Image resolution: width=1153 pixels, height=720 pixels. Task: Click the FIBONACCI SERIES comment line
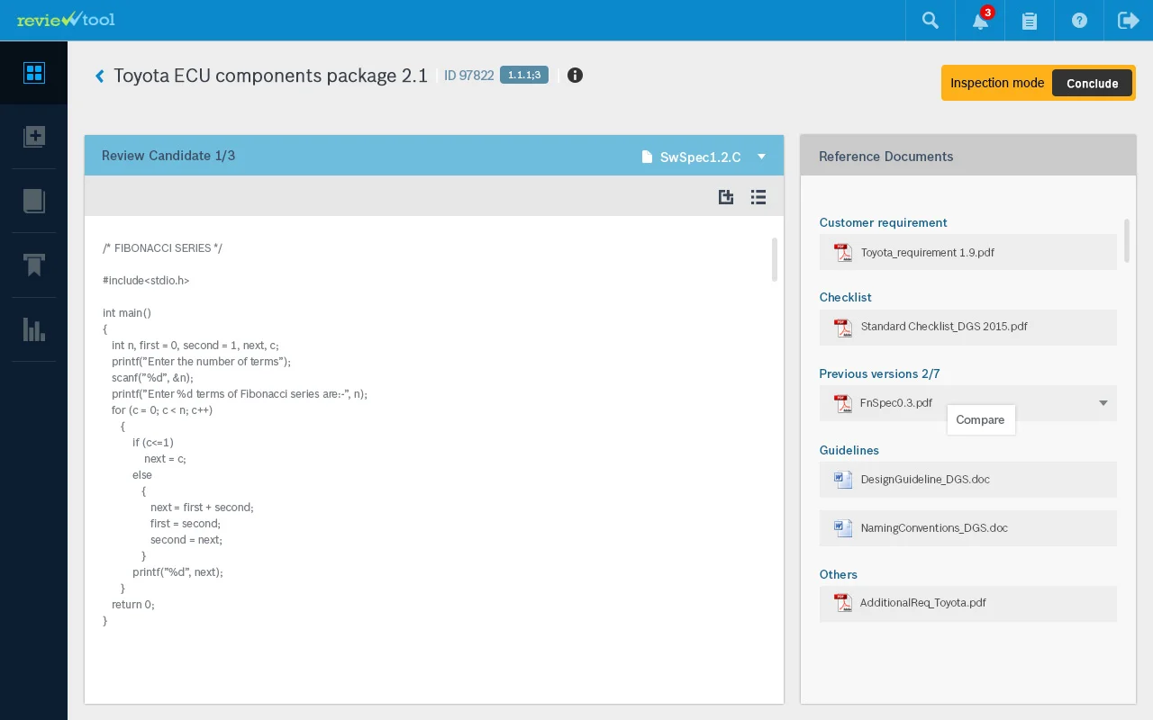click(162, 248)
